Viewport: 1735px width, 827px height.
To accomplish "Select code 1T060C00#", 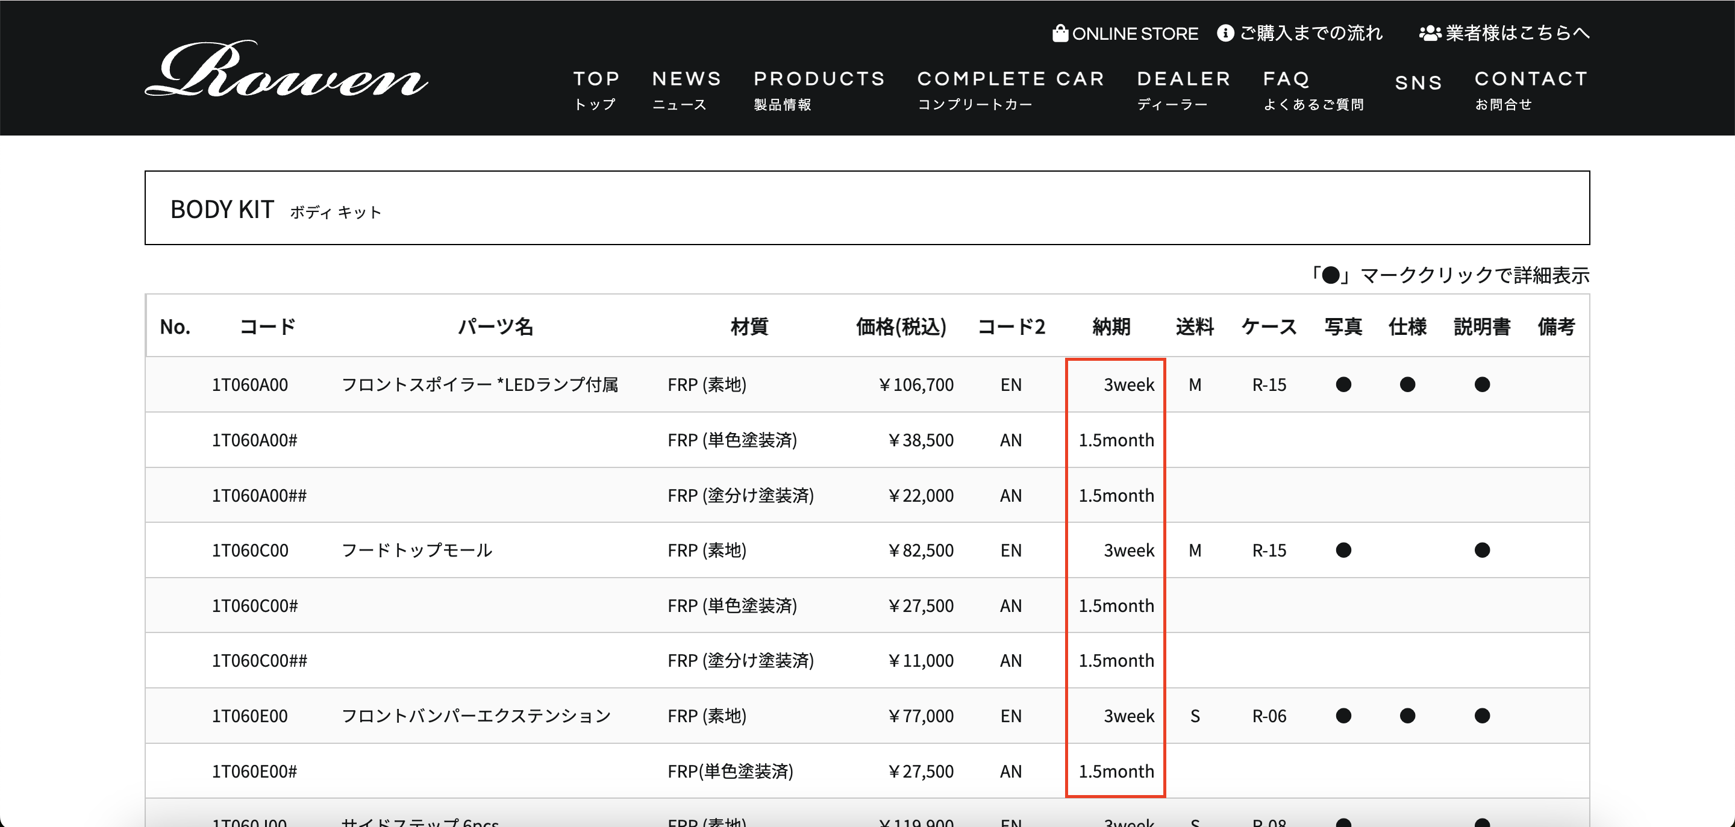I will (x=255, y=605).
